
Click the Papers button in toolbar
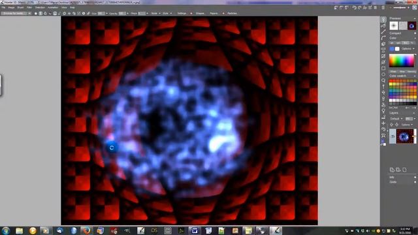pyautogui.click(x=214, y=13)
